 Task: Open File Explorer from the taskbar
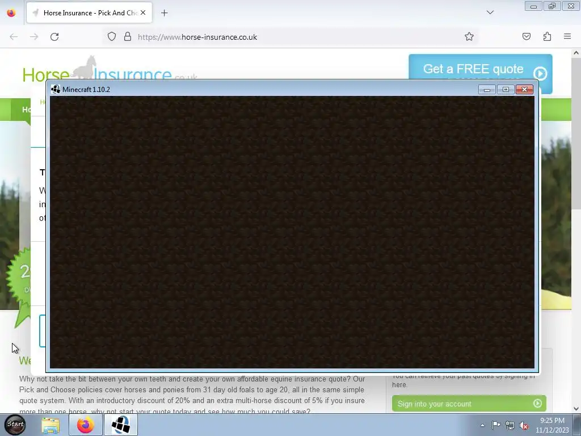coord(50,425)
